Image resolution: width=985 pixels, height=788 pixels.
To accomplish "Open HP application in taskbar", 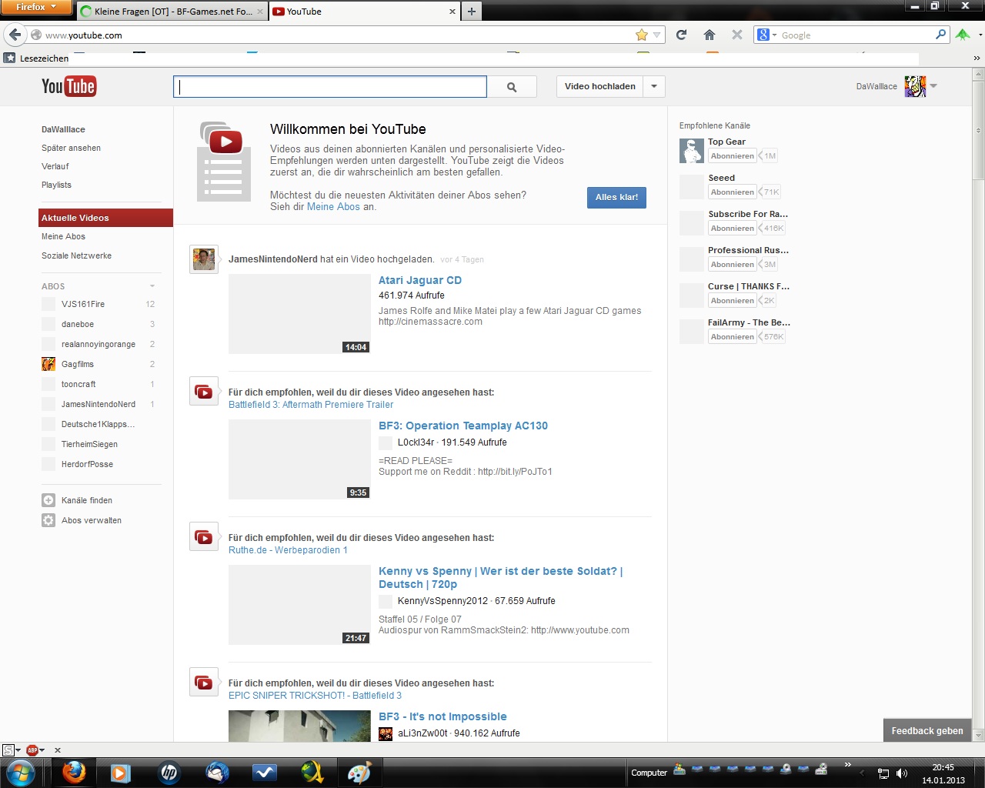I will point(169,773).
